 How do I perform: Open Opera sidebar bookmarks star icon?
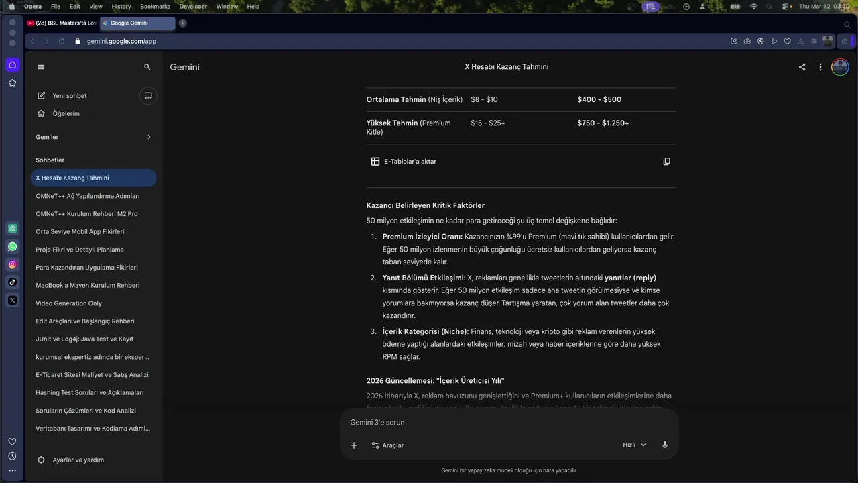click(x=12, y=83)
